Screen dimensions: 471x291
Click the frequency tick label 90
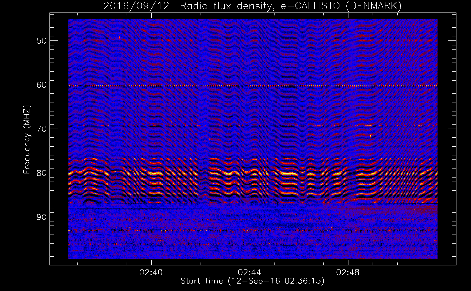pos(42,217)
